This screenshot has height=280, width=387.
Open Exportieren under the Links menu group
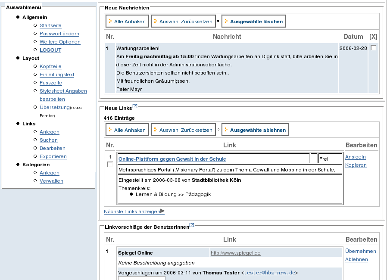53,156
